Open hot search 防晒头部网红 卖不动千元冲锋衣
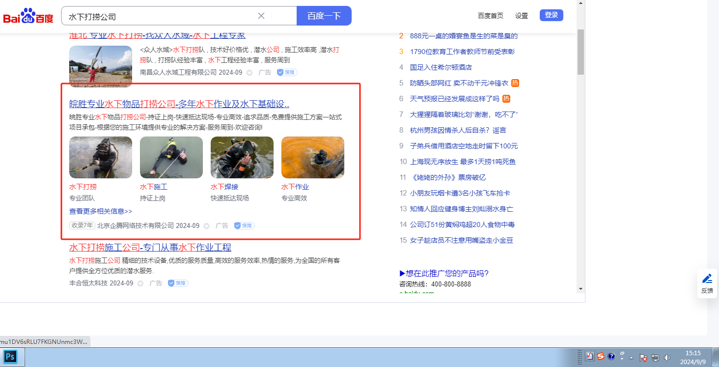719x367 pixels. tap(459, 83)
